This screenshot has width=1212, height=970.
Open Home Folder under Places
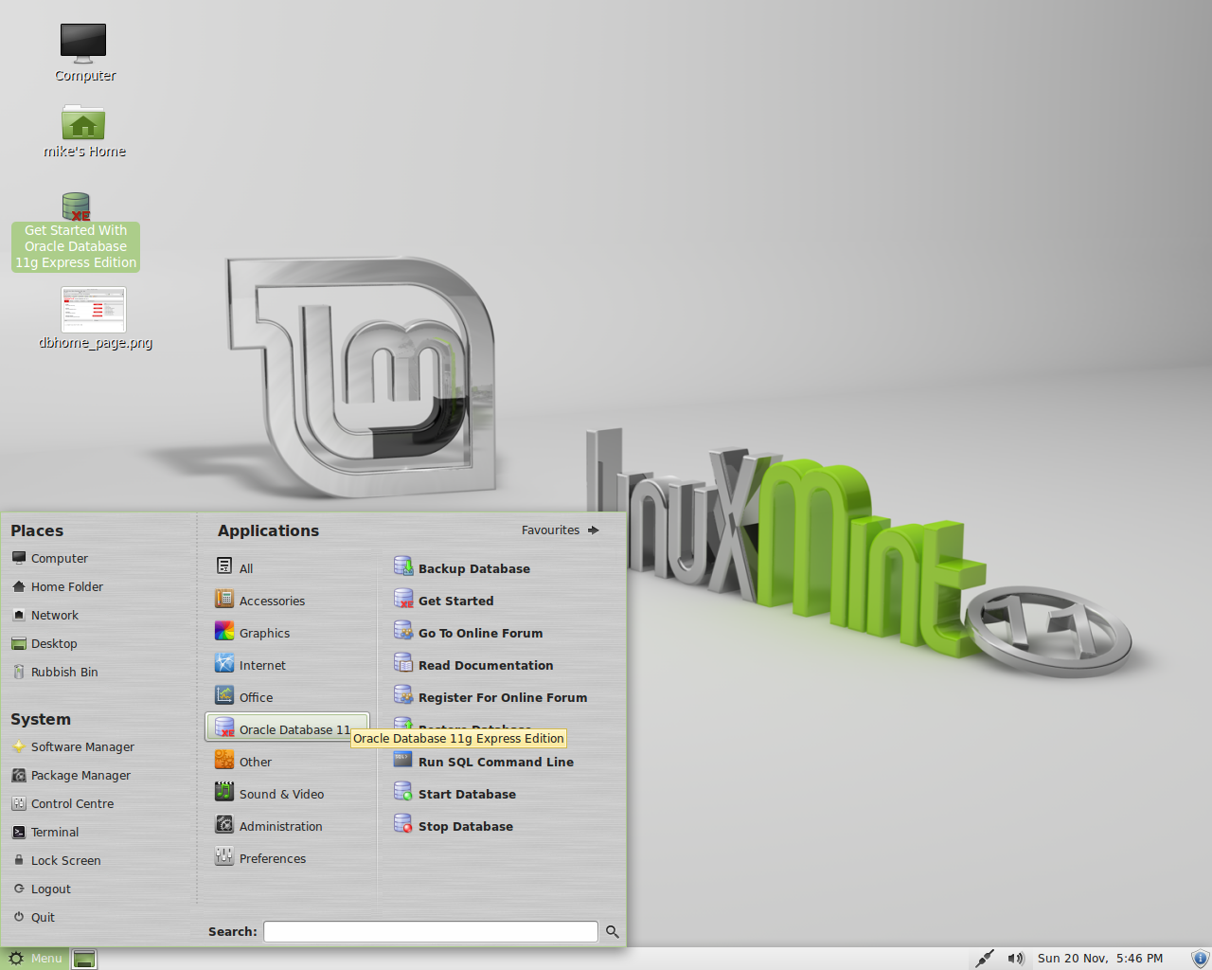[x=58, y=587]
